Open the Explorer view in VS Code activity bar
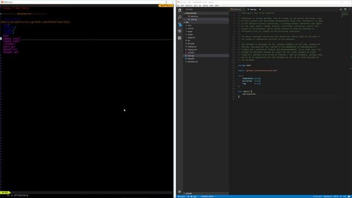Image resolution: width=352 pixels, height=198 pixels. tap(180, 10)
